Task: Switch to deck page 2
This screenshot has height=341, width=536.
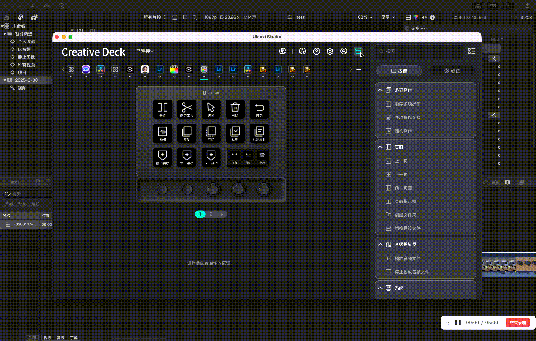Action: point(211,214)
